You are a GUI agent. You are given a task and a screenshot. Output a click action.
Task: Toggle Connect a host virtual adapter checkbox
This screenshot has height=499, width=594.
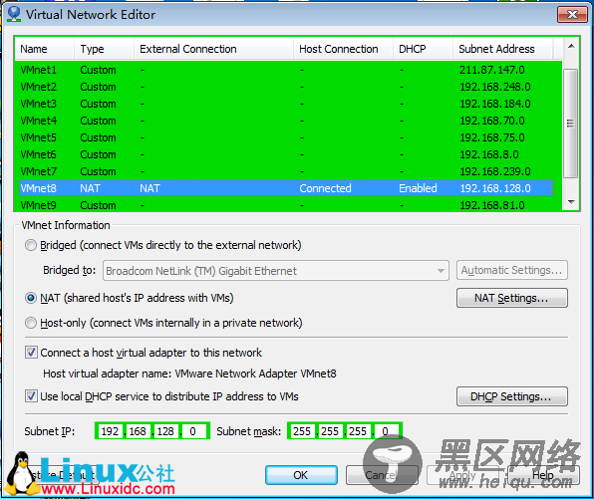(x=31, y=353)
